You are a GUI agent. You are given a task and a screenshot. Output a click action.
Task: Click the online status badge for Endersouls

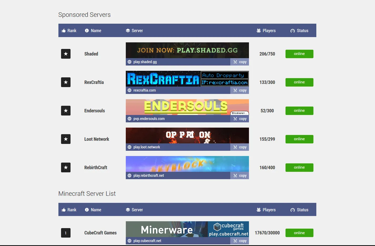pyautogui.click(x=299, y=111)
